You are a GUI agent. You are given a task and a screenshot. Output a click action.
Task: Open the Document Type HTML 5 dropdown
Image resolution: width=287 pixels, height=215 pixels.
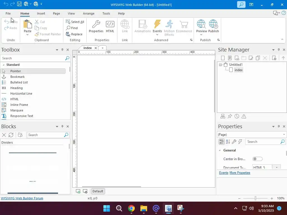coord(277,167)
